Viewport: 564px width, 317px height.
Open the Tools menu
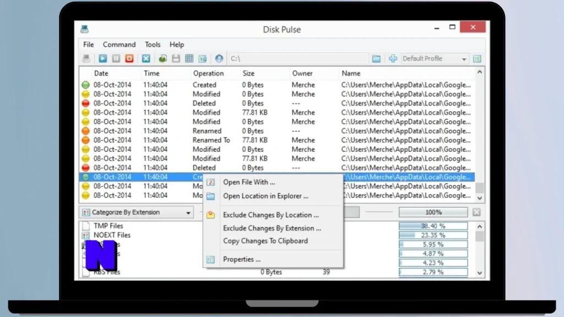click(153, 45)
